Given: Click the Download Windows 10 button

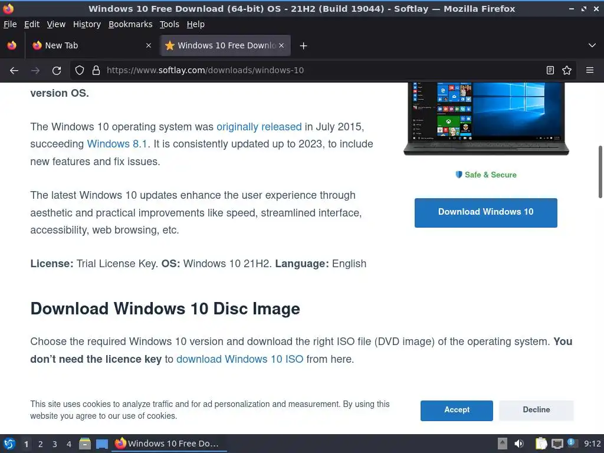Looking at the screenshot, I should [486, 212].
